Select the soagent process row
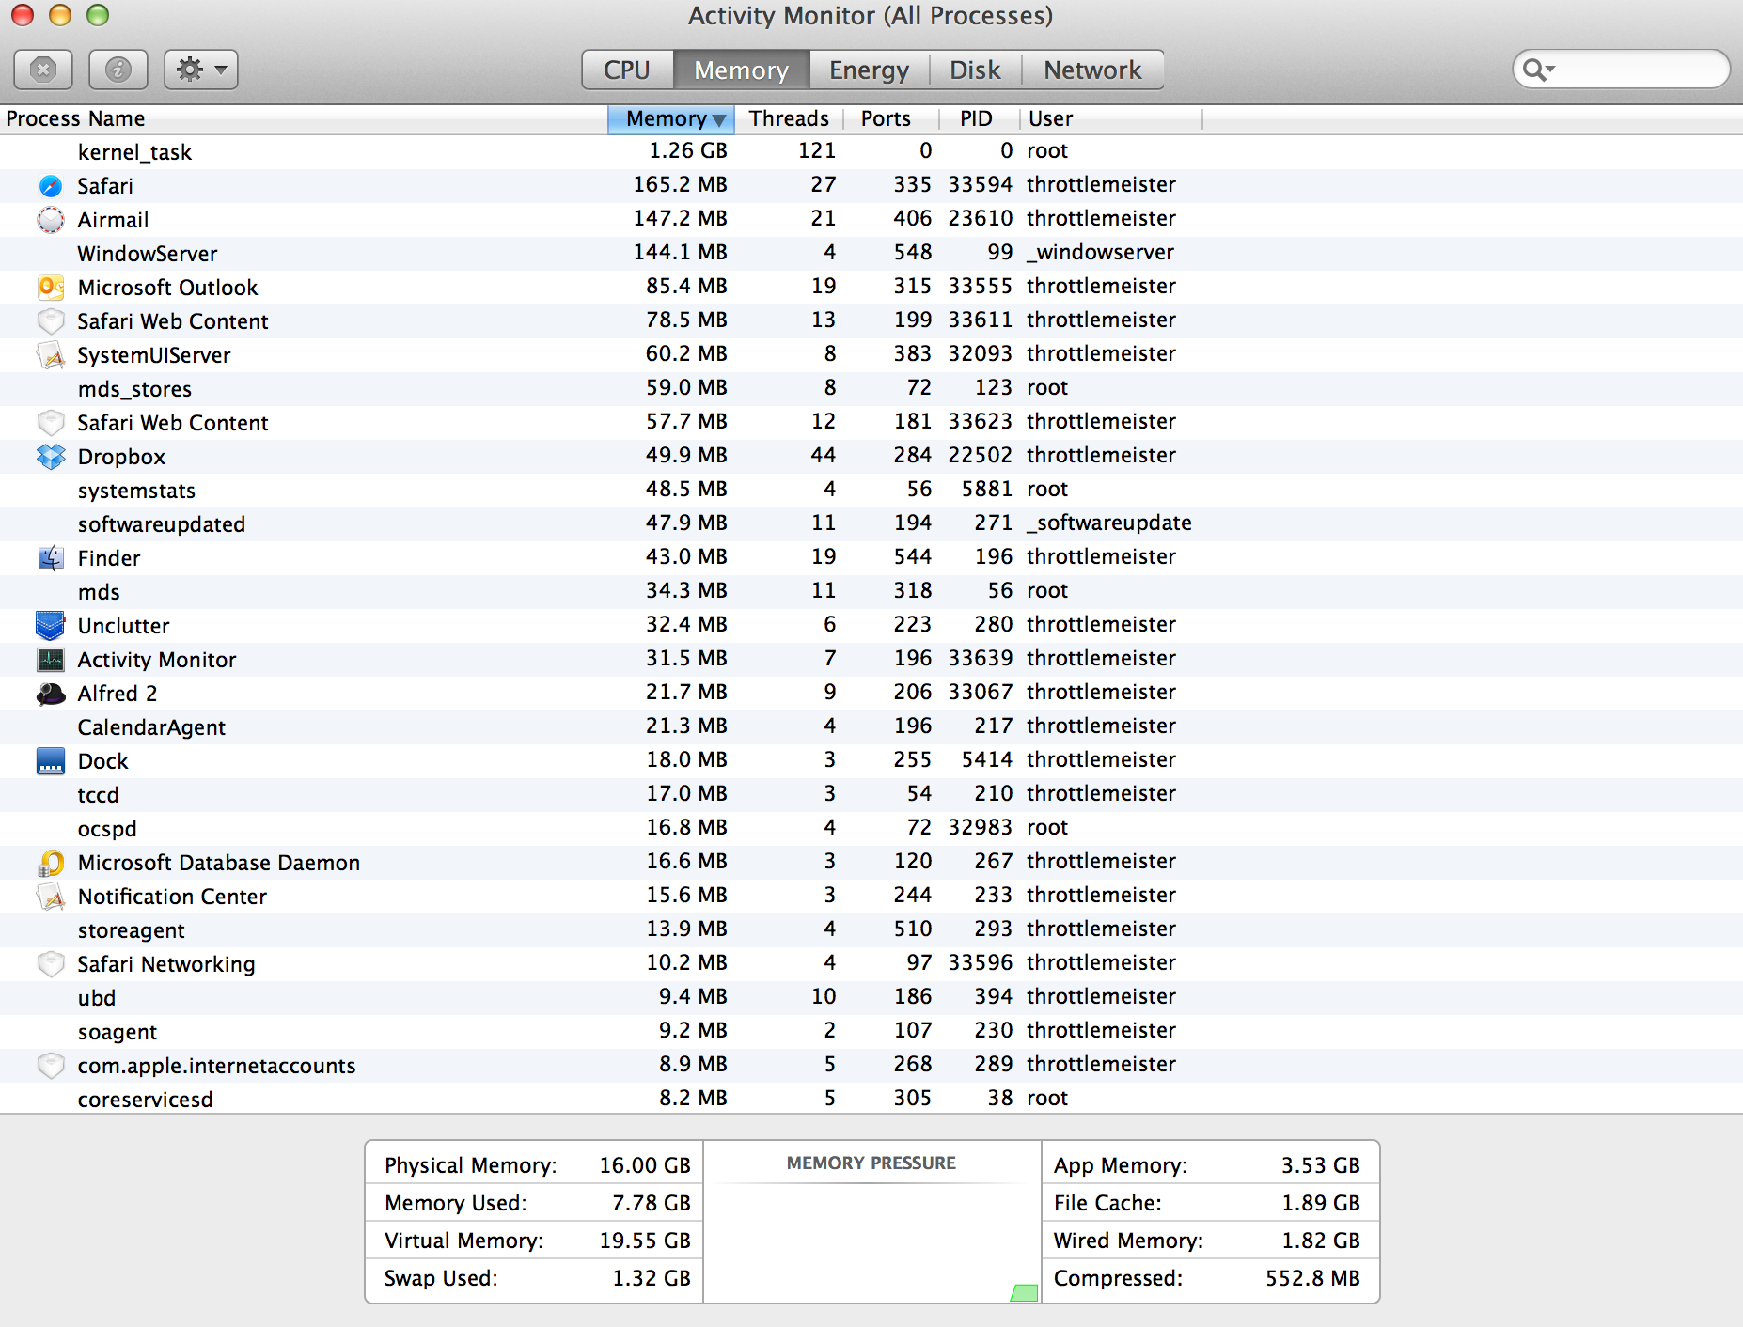The height and width of the screenshot is (1327, 1743). pos(871,1032)
